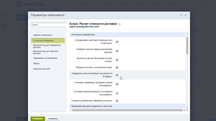Click the heading 'Аспро: Расчет стоимости доставки'

93,24
